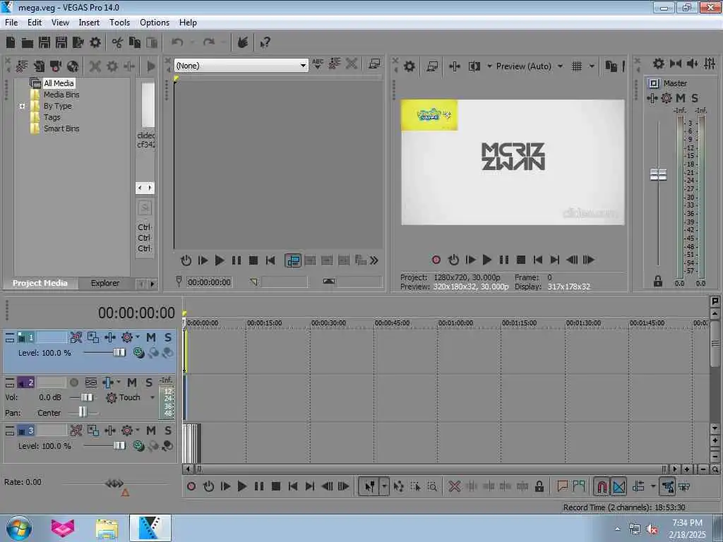
Task: Mute the Master bus
Action: point(680,98)
